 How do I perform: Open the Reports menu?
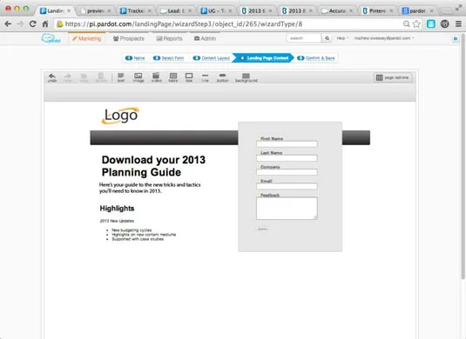point(169,38)
